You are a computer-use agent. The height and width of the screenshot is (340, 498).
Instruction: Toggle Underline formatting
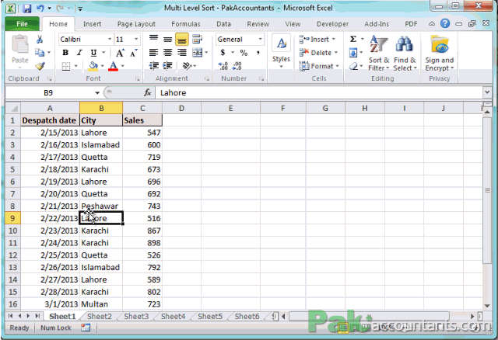pos(93,53)
